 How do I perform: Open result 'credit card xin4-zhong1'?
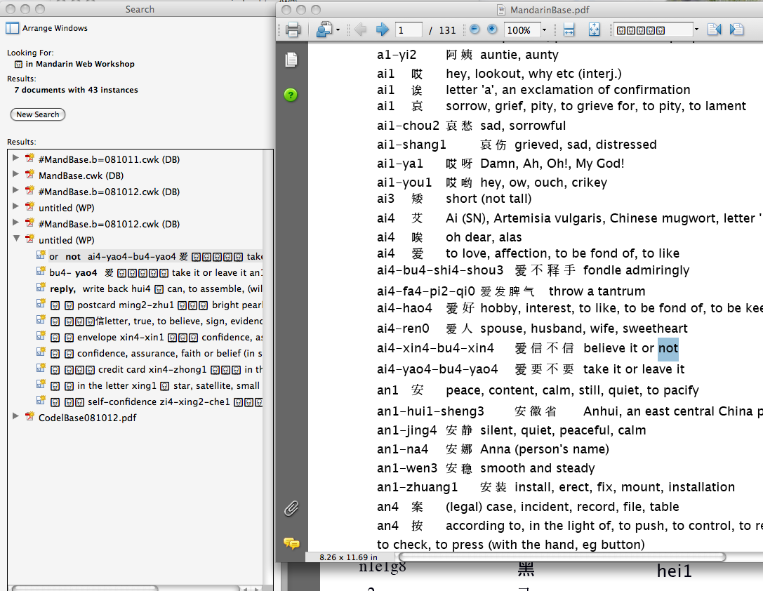tap(156, 369)
